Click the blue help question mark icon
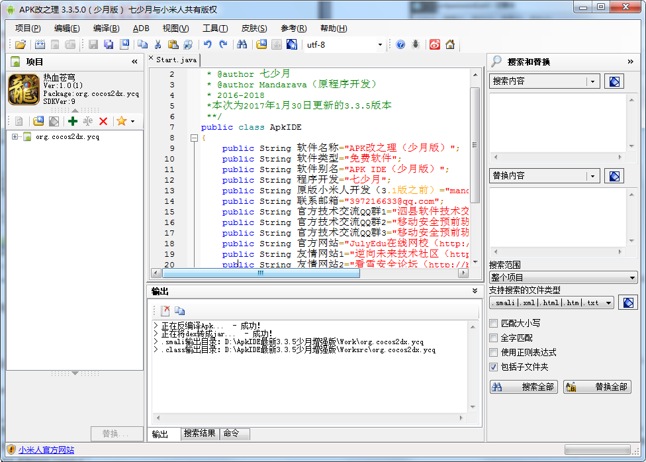 tap(400, 45)
